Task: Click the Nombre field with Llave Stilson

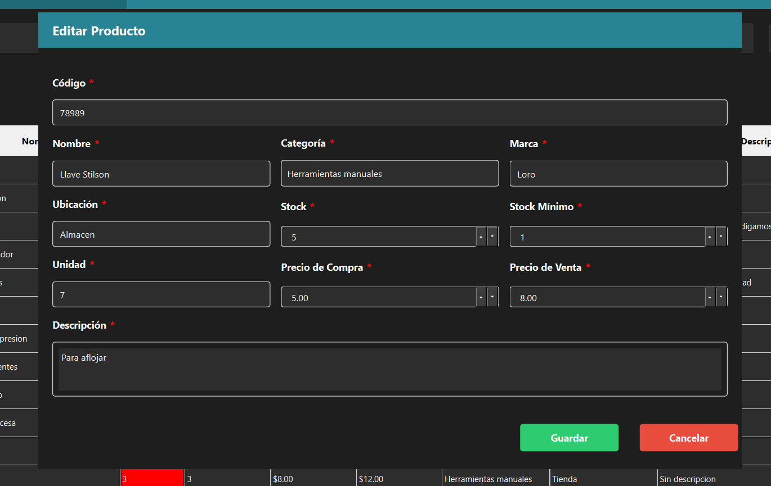Action: tap(161, 174)
